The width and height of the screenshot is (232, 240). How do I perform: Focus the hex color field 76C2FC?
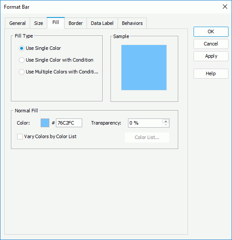click(x=69, y=123)
